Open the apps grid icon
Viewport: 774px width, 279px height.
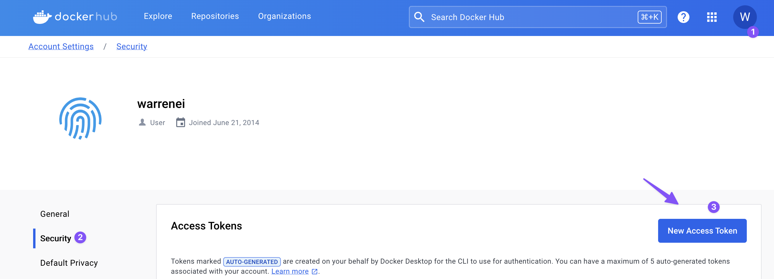[x=712, y=17]
